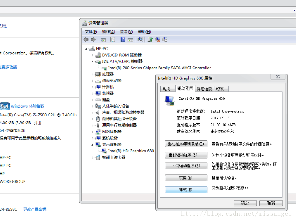
Task: Click the disable device toolbar icon
Action: pos(165,40)
